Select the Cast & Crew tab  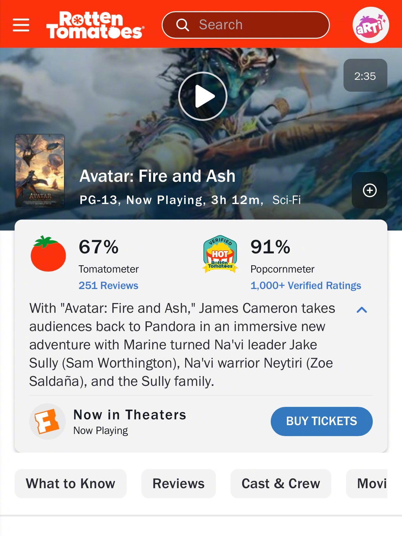281,484
